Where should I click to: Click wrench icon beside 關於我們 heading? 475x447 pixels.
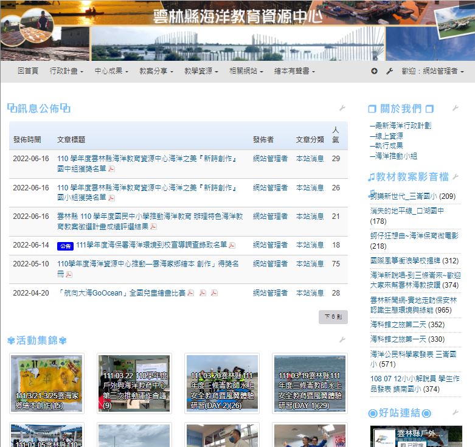pos(456,108)
